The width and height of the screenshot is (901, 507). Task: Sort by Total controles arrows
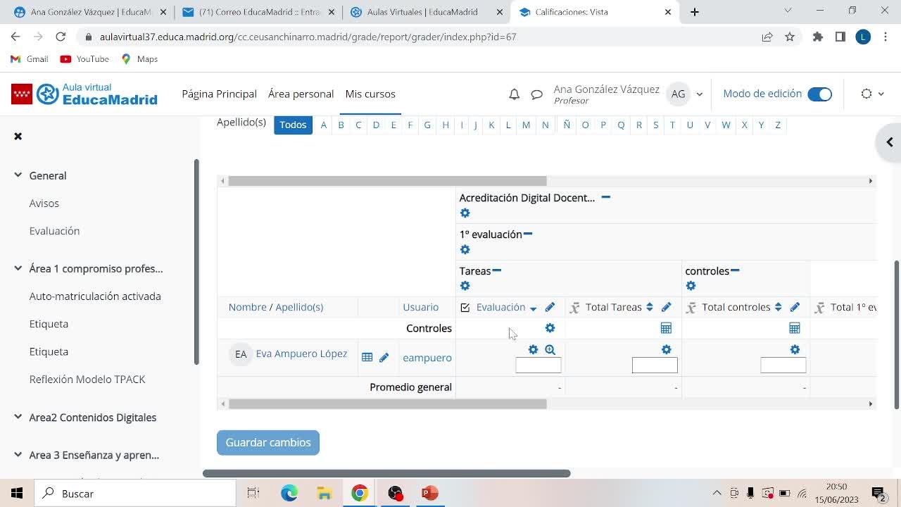[x=778, y=307]
